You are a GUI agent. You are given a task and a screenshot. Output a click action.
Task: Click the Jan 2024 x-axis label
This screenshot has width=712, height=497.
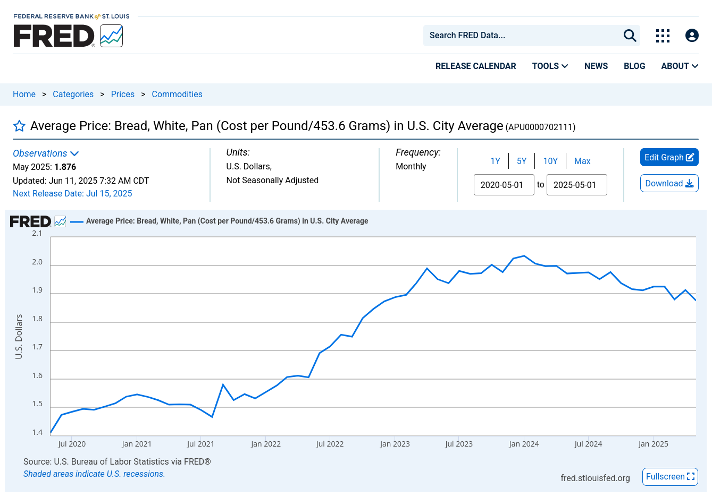coord(524,444)
